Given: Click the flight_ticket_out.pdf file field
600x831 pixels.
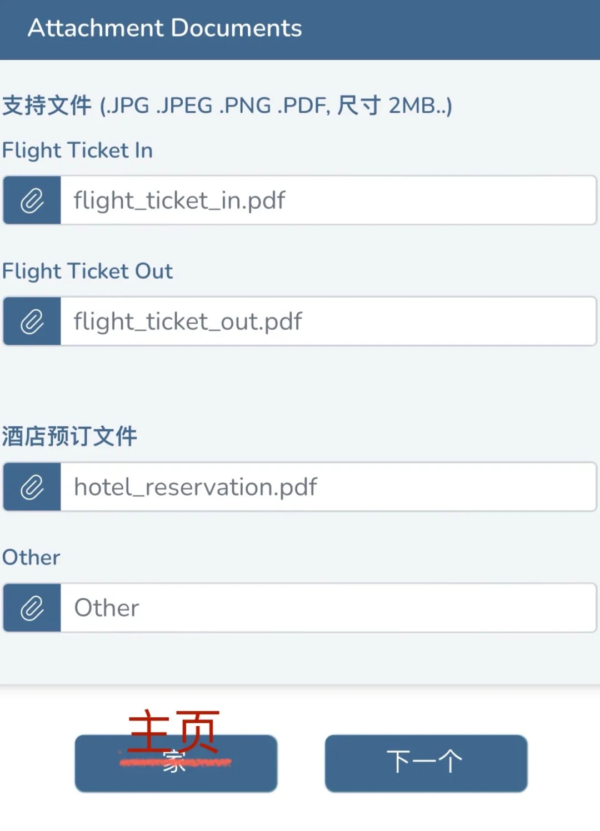Looking at the screenshot, I should [328, 321].
